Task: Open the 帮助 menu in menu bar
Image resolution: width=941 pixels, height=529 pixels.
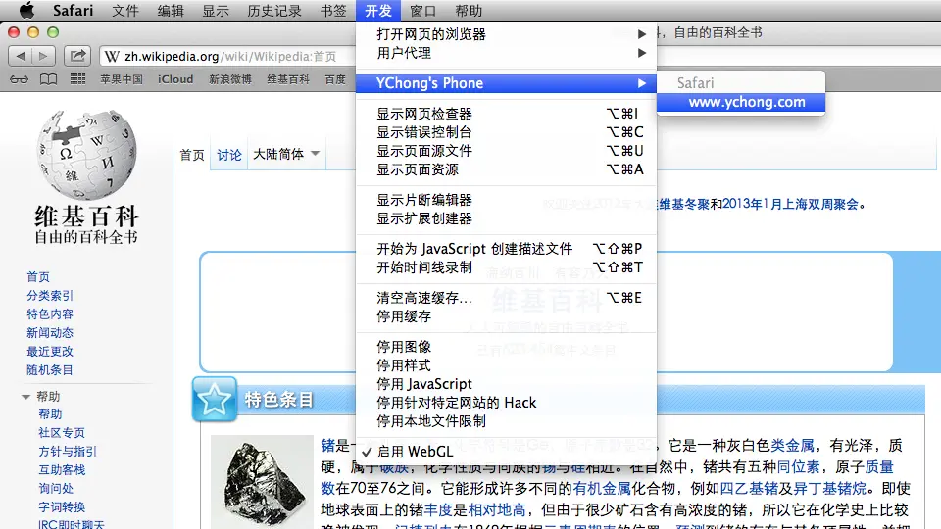Action: tap(469, 10)
